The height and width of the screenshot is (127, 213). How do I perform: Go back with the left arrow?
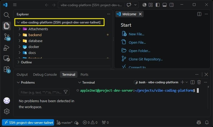coord(47,5)
